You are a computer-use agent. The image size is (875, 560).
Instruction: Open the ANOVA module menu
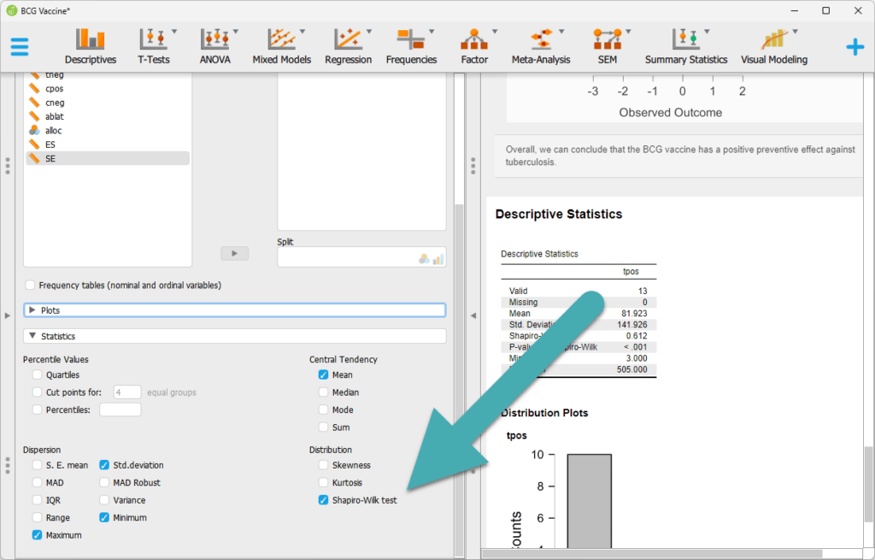[x=215, y=45]
